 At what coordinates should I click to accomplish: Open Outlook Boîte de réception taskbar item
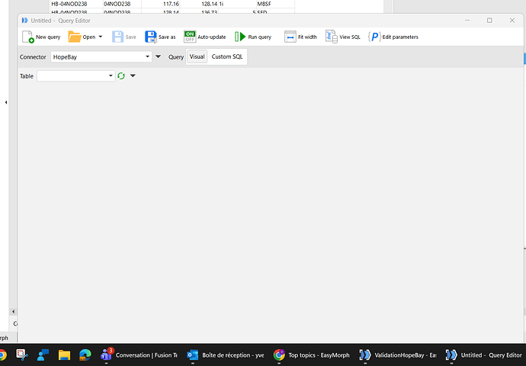coord(226,355)
